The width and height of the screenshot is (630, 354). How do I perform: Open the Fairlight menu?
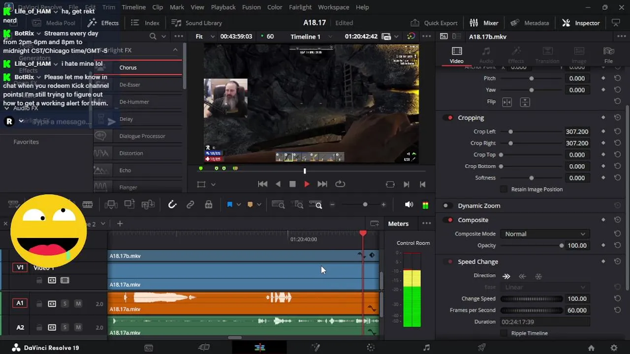point(300,7)
